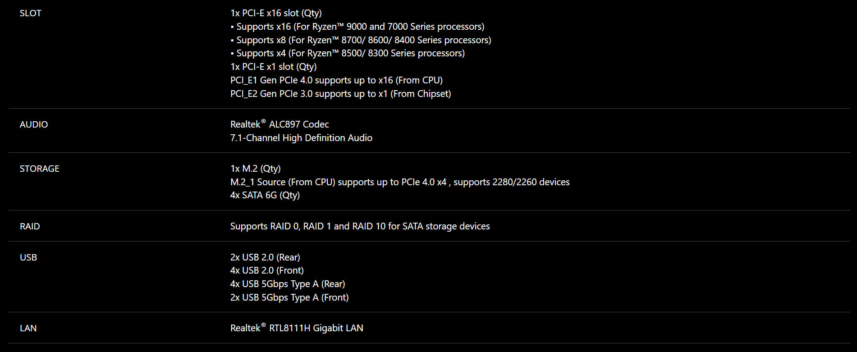Viewport: 857px width, 352px height.
Task: Click the 4x USB 5Gbps Type A Rear line
Action: [288, 284]
